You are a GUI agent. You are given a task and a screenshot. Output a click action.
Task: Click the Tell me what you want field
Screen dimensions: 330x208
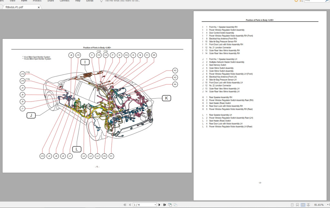pyautogui.click(x=122, y=1)
